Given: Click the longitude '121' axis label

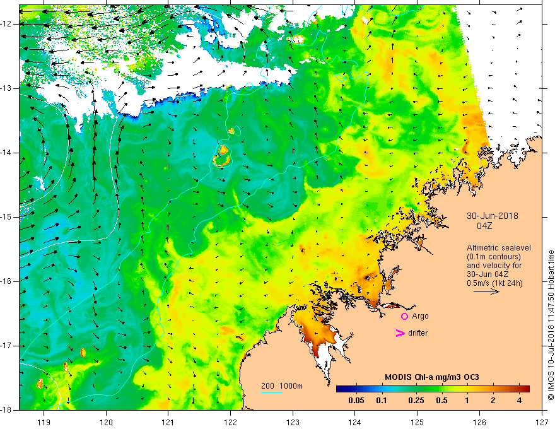Looking at the screenshot, I should pos(168,422).
